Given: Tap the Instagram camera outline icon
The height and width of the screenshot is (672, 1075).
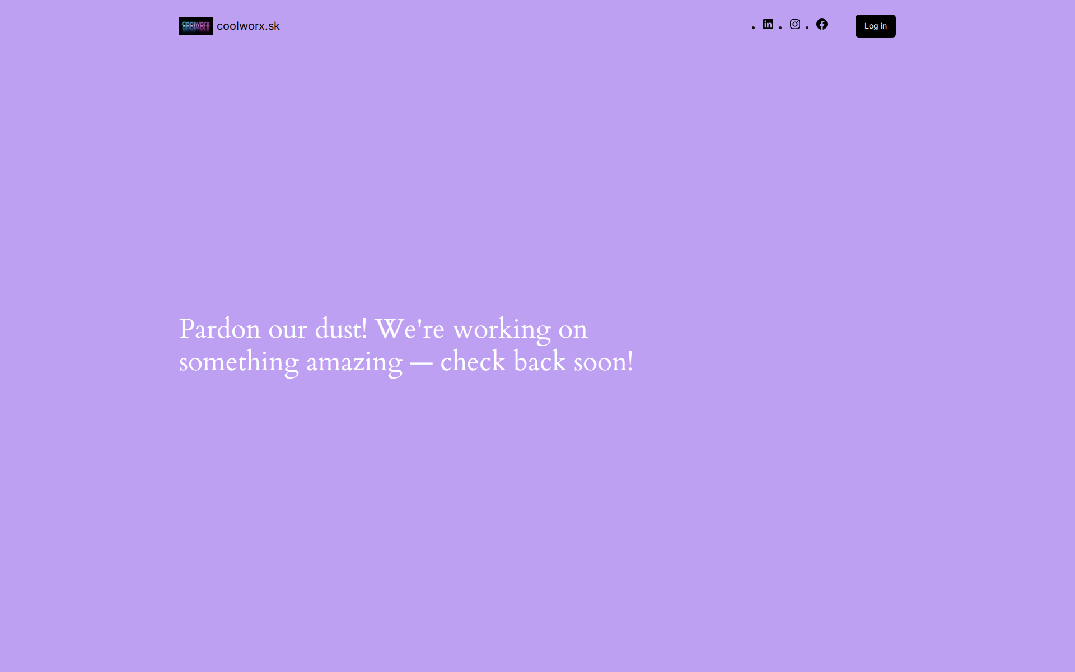Looking at the screenshot, I should click(795, 24).
